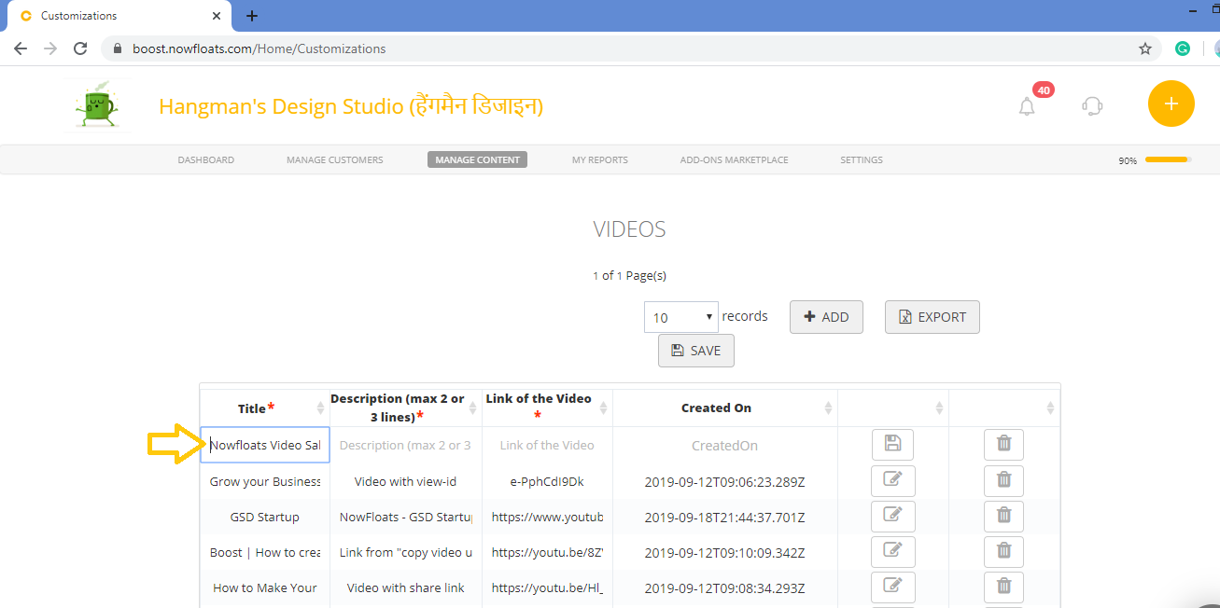
Task: Click the Grammarly extension icon
Action: point(1183,48)
